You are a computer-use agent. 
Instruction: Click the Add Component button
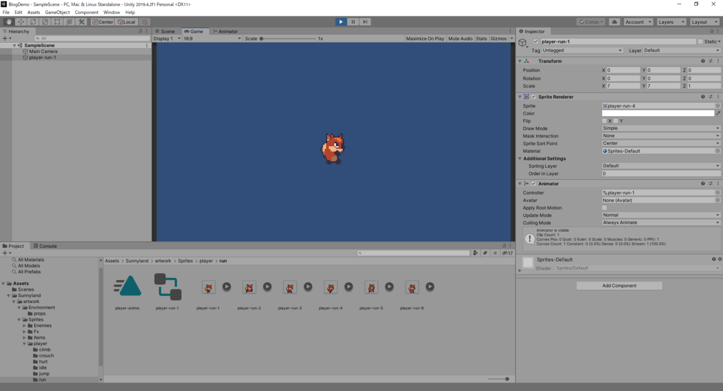tap(619, 286)
